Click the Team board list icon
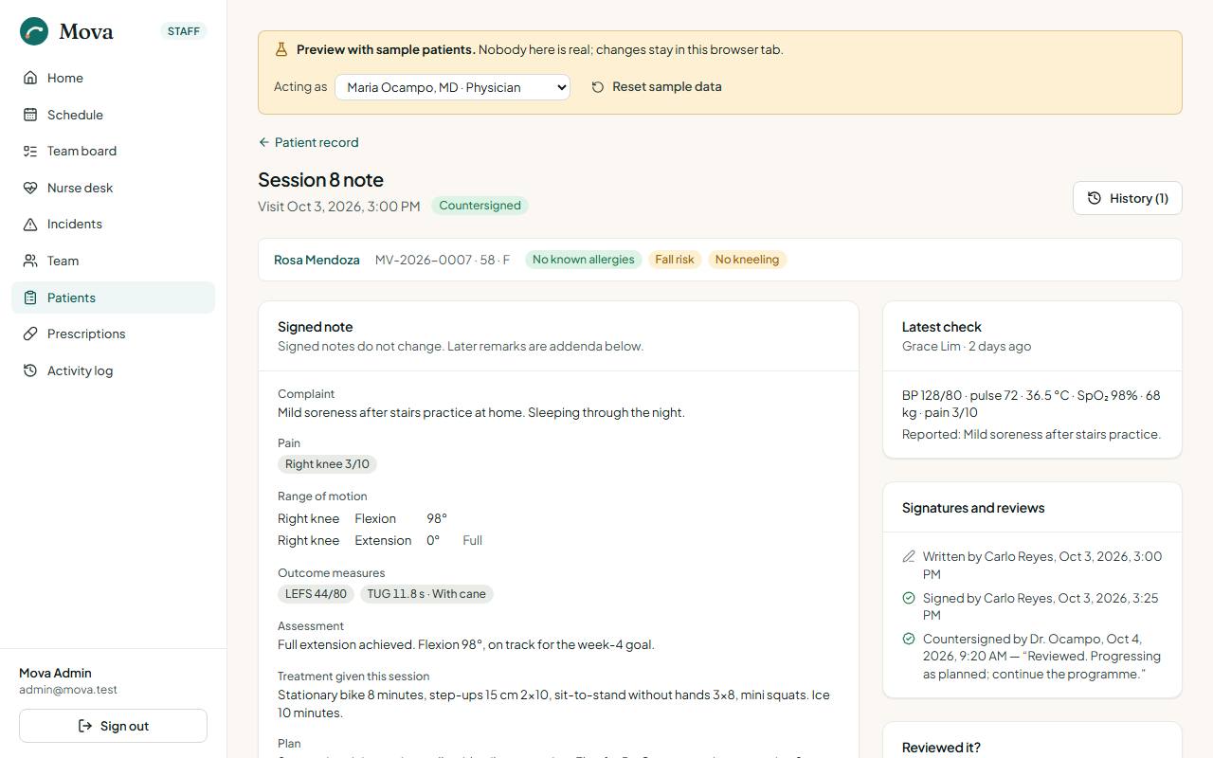The width and height of the screenshot is (1213, 758). tap(30, 151)
